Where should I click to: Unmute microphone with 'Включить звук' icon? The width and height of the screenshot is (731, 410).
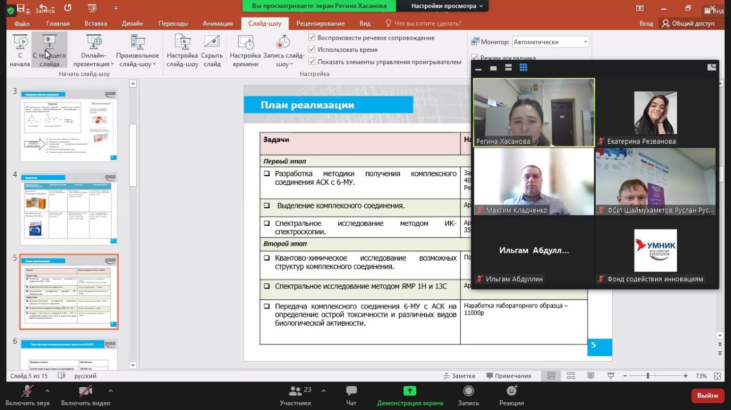(x=27, y=391)
